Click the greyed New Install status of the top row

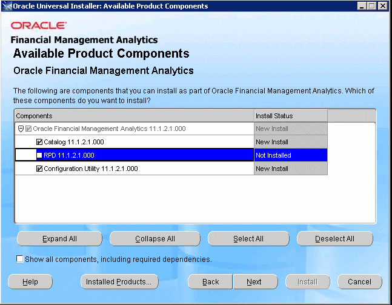point(291,129)
